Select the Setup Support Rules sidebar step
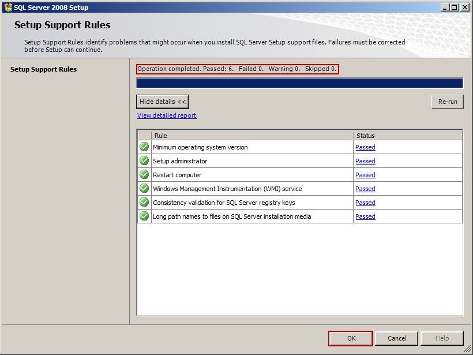Screen dimensions: 473x355 (43, 69)
